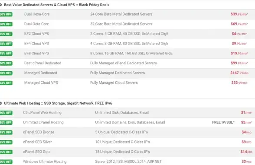Click the $167.99/mo Managed Dedicated price
Viewport: 255px width, 165px height.
pyautogui.click(x=239, y=73)
